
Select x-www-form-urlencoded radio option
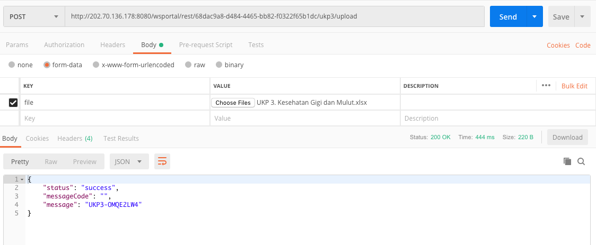pyautogui.click(x=96, y=65)
